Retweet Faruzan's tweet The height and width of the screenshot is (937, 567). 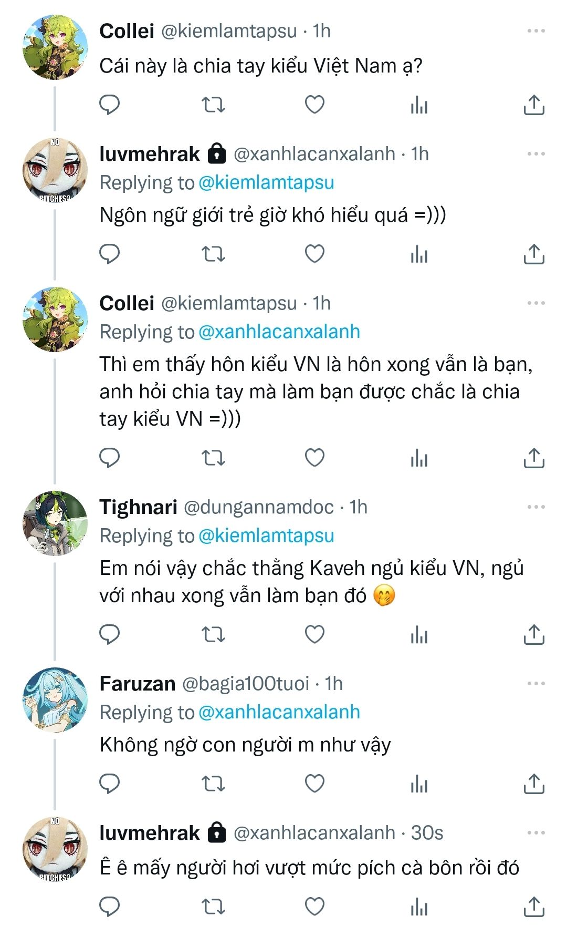pyautogui.click(x=213, y=784)
